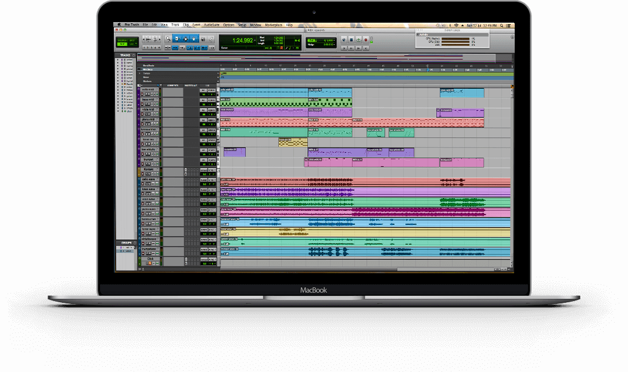The width and height of the screenshot is (628, 372).
Task: Open the Marketplace menu
Action: (x=273, y=26)
